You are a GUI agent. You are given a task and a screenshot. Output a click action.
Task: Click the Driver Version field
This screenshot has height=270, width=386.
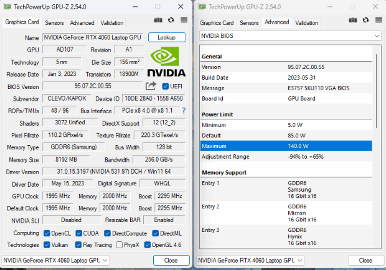(x=114, y=171)
